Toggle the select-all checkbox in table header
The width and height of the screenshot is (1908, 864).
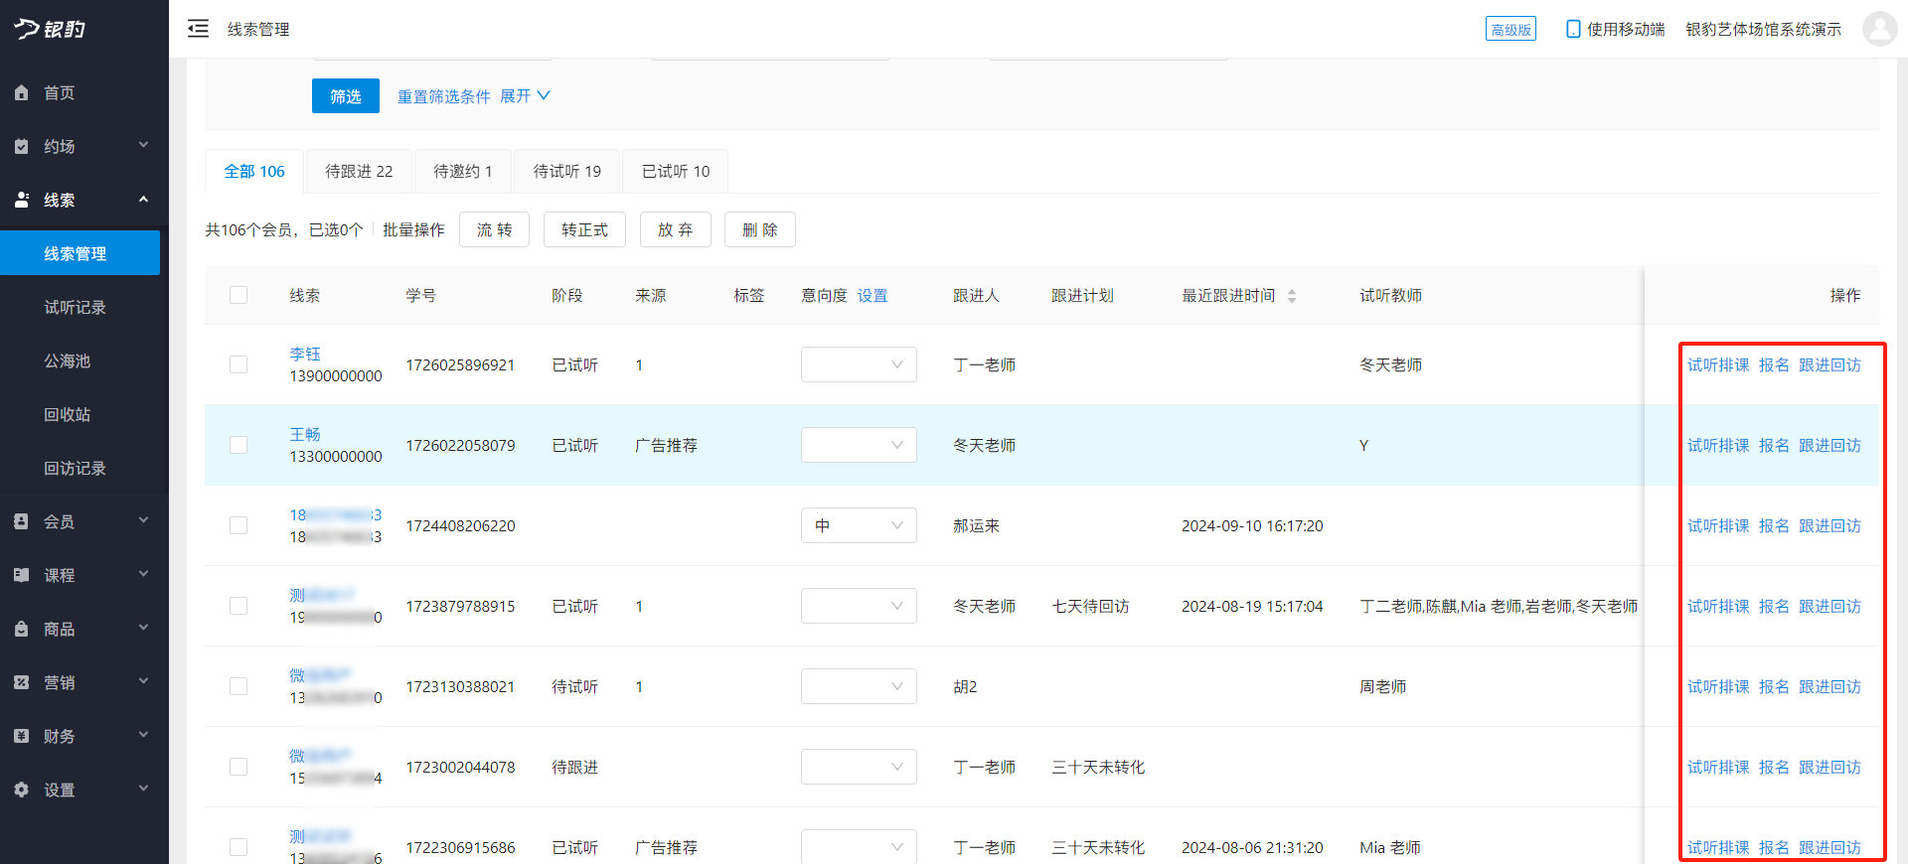pyautogui.click(x=238, y=295)
